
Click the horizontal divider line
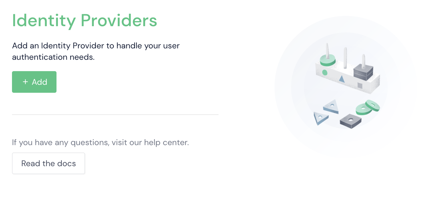115,115
